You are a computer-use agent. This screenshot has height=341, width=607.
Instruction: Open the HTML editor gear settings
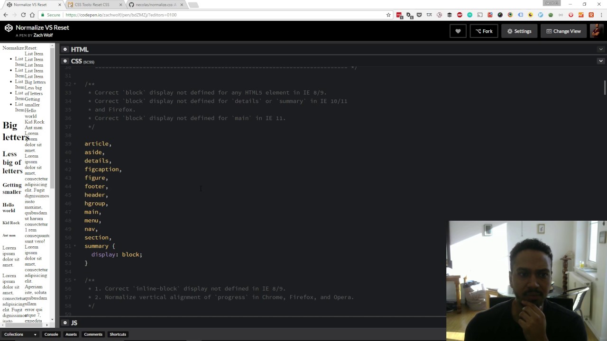tap(65, 49)
